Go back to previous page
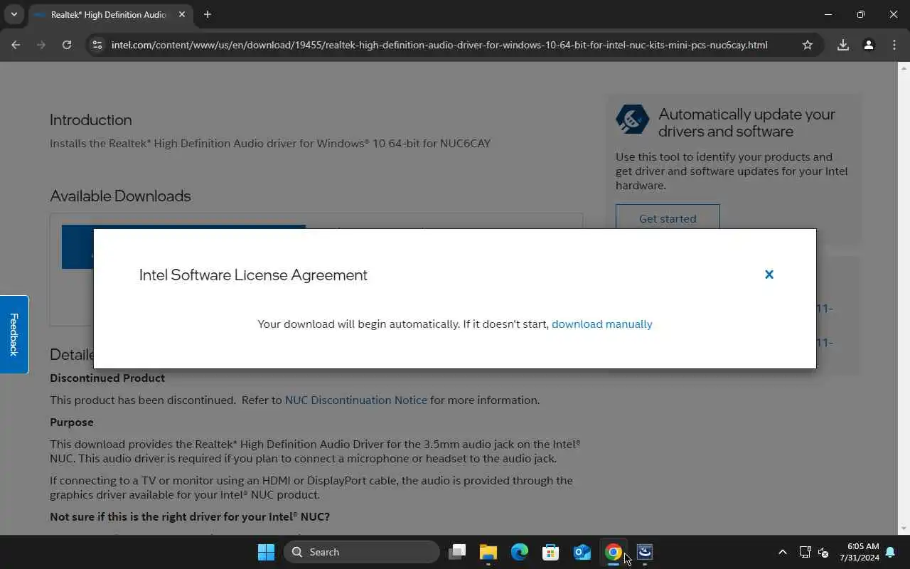910x569 pixels. (x=16, y=45)
